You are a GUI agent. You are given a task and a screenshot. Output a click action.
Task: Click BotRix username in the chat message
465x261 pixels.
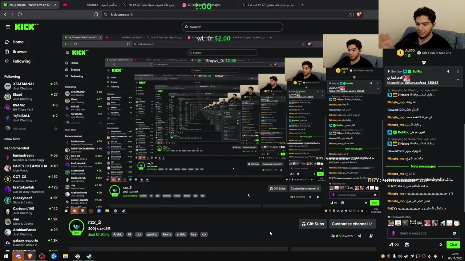(x=403, y=133)
